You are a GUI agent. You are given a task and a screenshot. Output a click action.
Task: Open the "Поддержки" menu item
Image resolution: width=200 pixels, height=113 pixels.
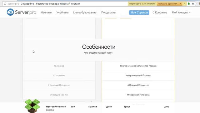tap(108, 13)
